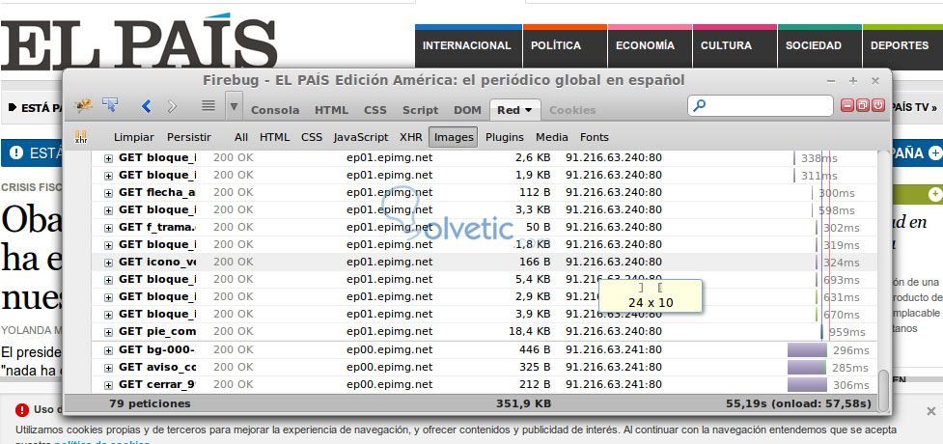Click 91.216.63.241:80 in cerrar_9 row
The height and width of the screenshot is (444, 943).
[x=614, y=384]
